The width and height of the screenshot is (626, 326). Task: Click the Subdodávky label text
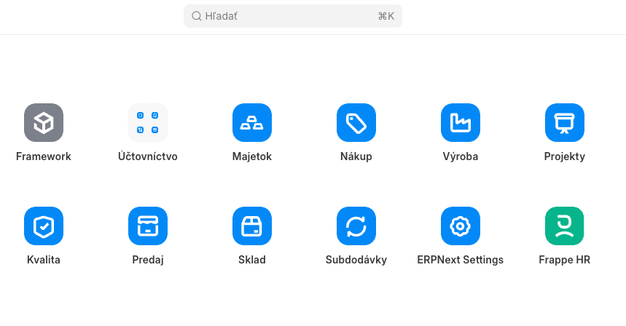click(x=356, y=260)
